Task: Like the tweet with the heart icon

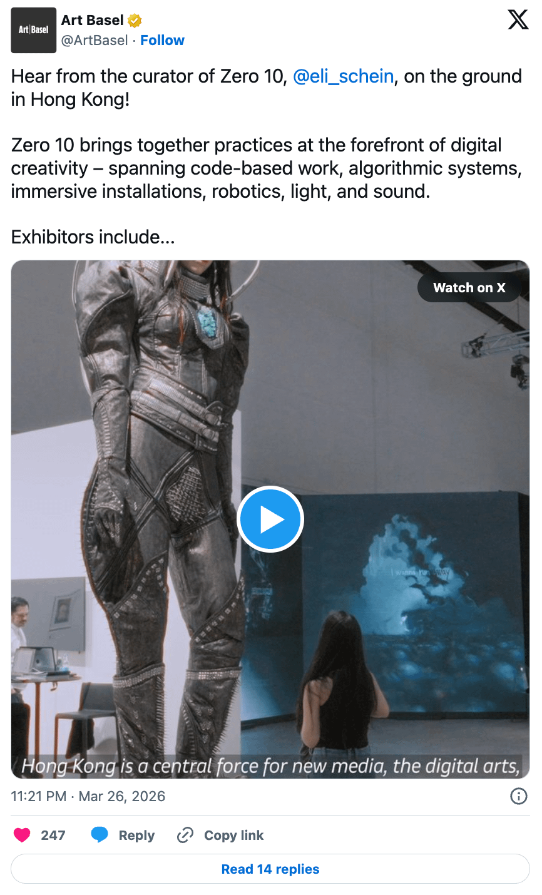Action: [x=23, y=835]
